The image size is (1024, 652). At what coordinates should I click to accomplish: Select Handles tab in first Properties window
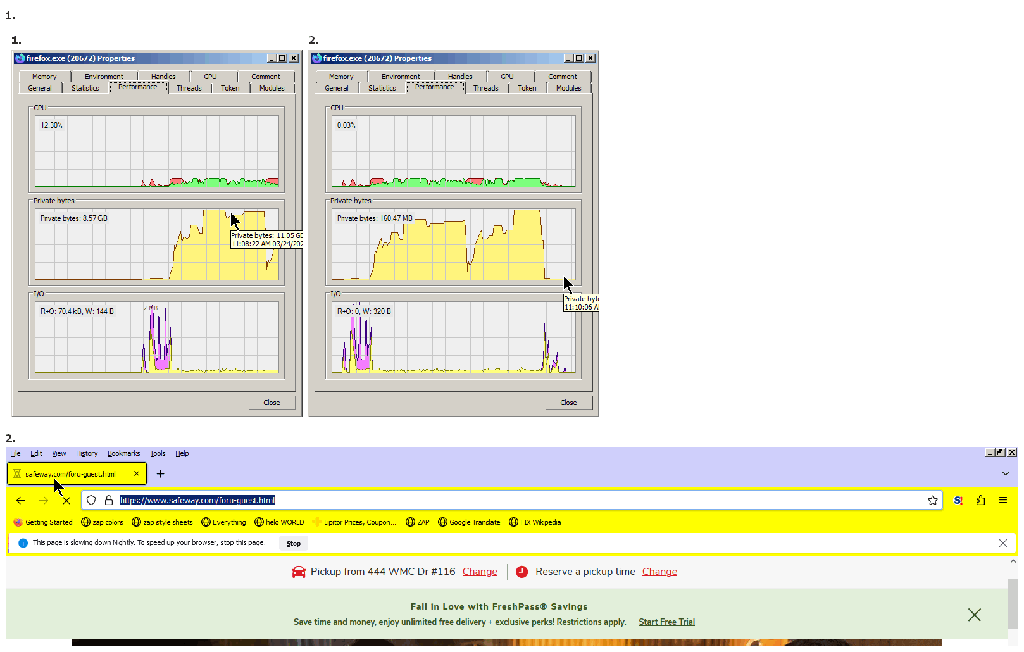[163, 77]
